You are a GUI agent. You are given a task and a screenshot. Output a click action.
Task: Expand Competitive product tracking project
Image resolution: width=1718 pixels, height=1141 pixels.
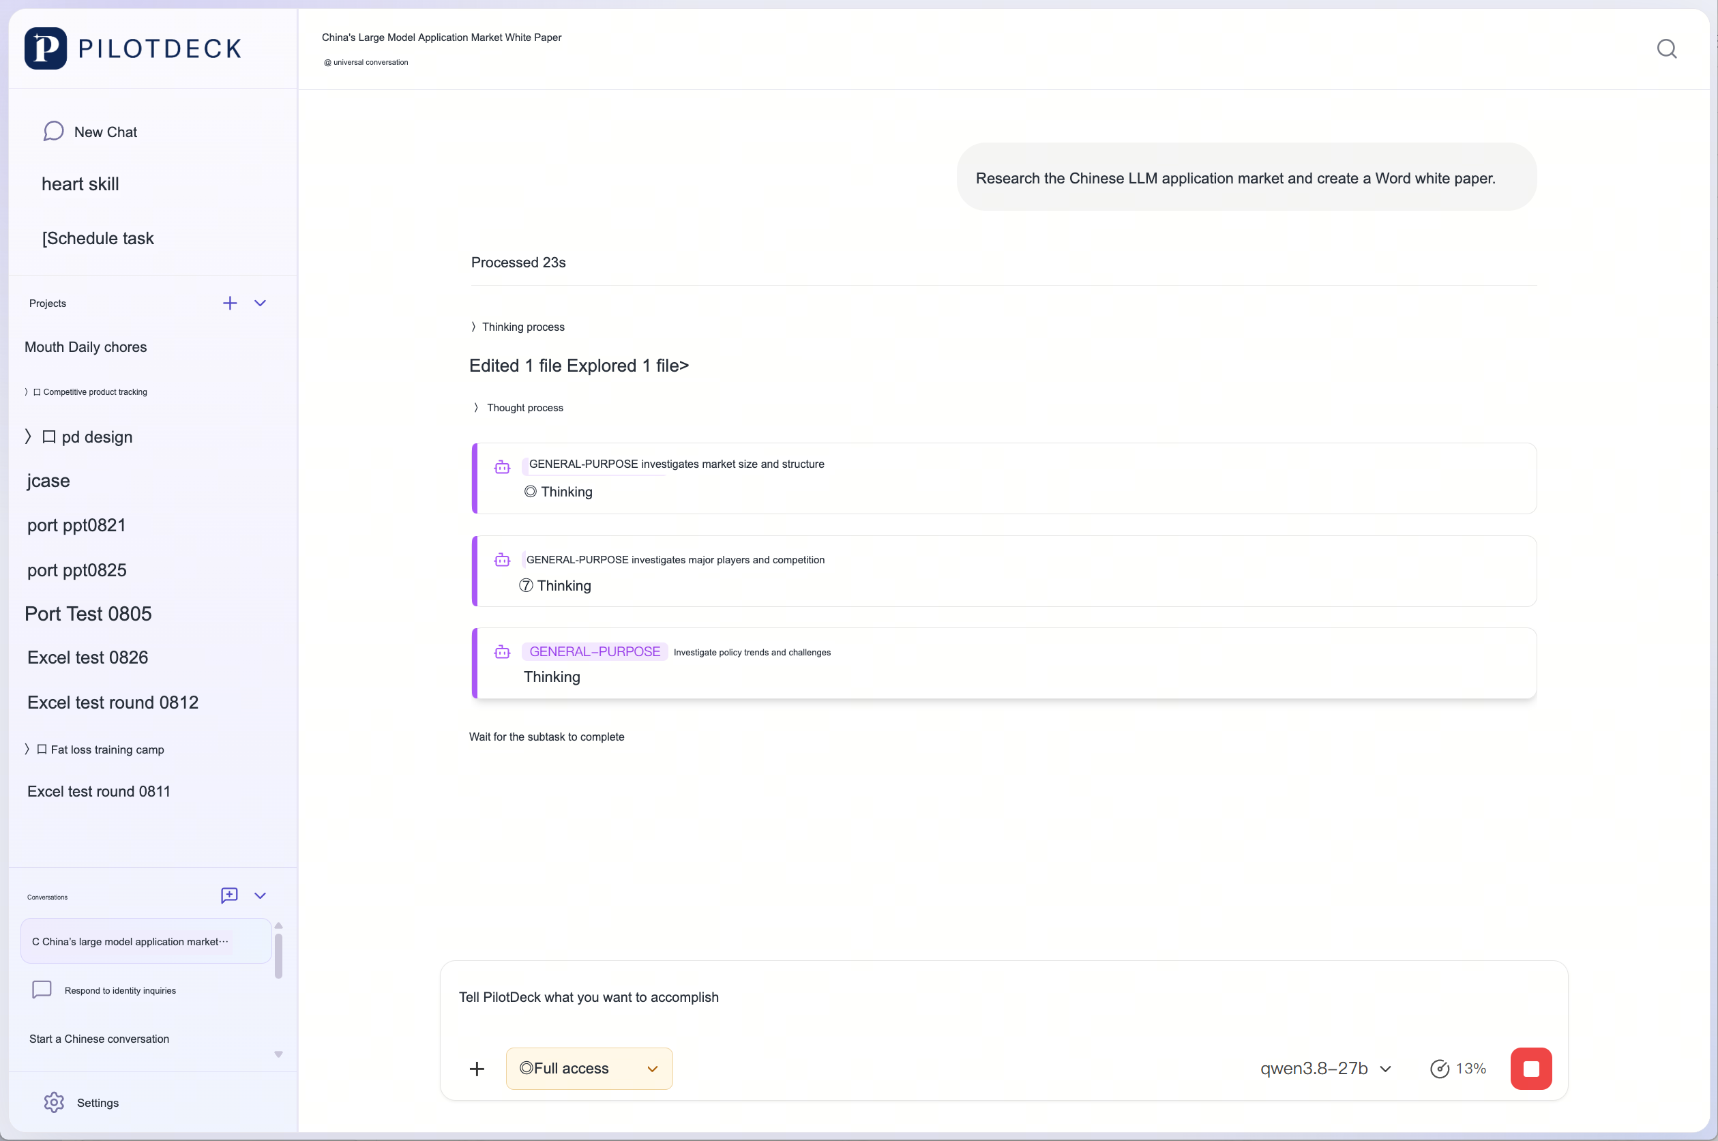pos(26,391)
